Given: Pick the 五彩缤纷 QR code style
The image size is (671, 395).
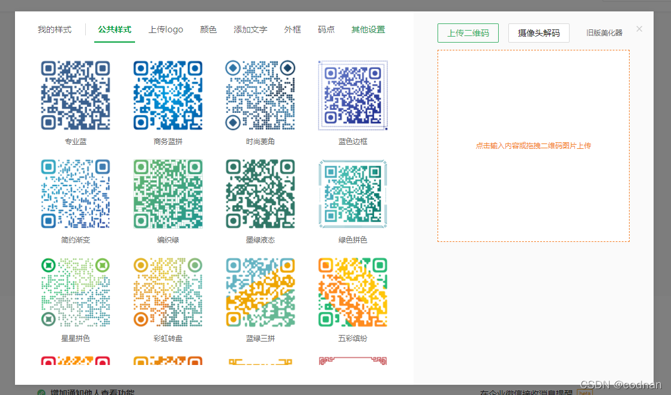Looking at the screenshot, I should coord(353,292).
